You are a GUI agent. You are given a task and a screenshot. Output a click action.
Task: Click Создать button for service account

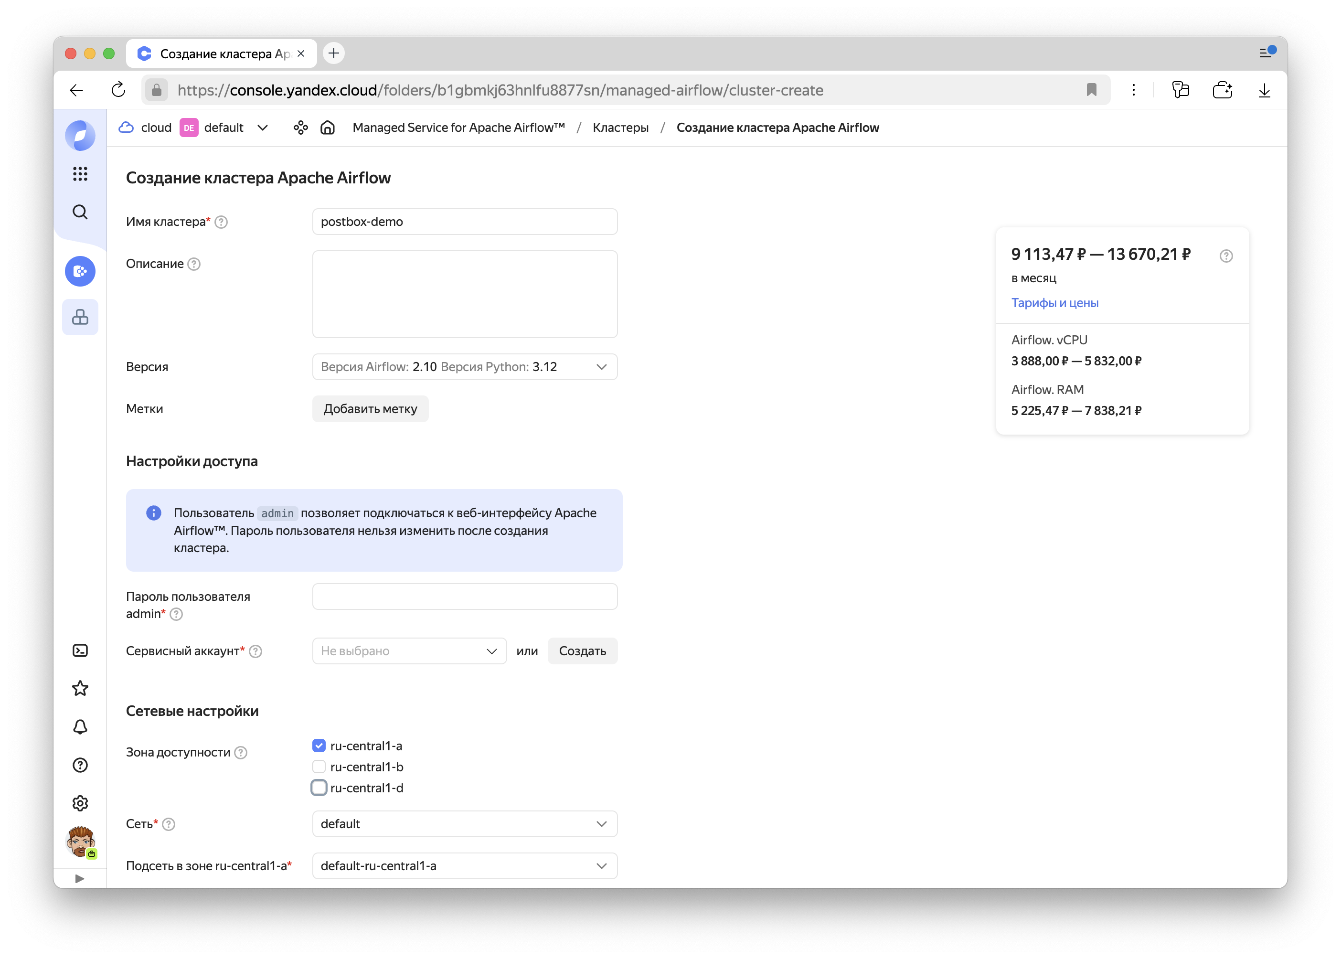coord(582,651)
